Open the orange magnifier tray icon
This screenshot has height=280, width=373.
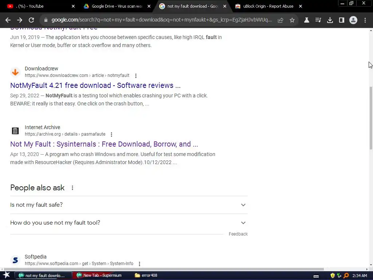[x=346, y=276]
